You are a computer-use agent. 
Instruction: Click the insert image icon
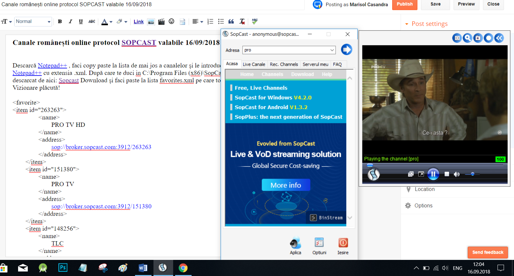coord(151,22)
